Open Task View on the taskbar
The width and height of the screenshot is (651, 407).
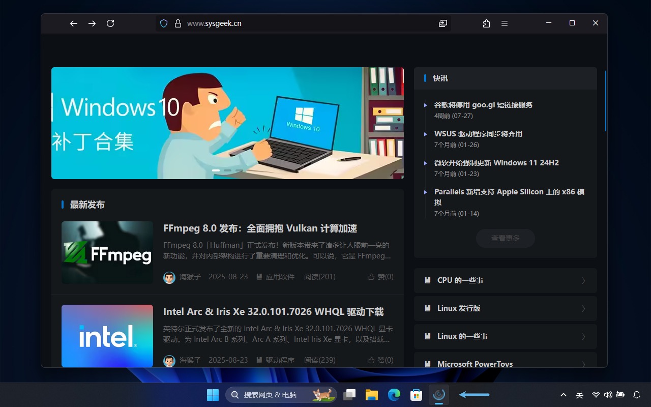(349, 395)
